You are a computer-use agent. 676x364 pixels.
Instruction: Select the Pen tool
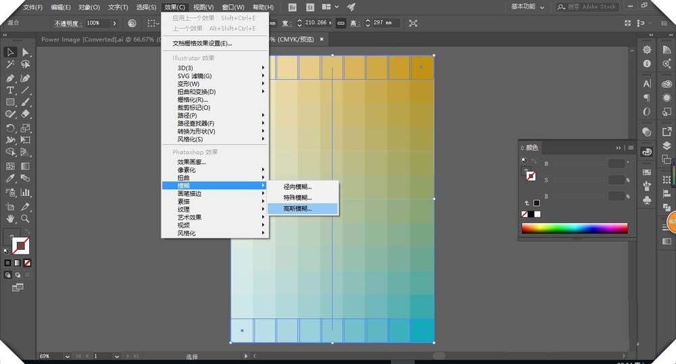pos(10,78)
